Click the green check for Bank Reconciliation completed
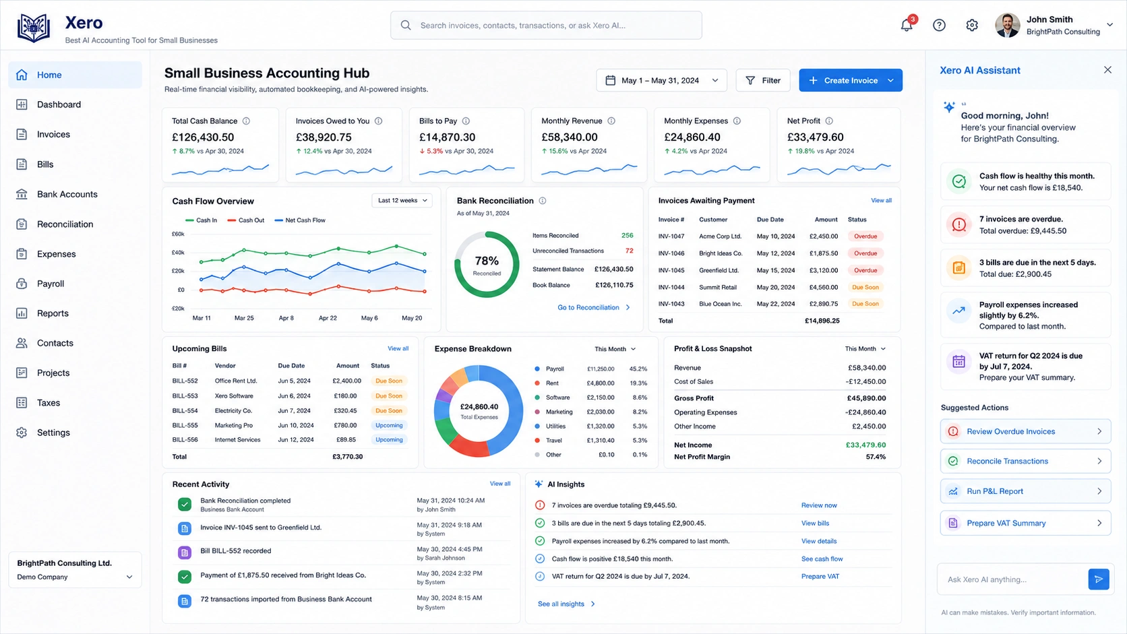 click(x=185, y=504)
